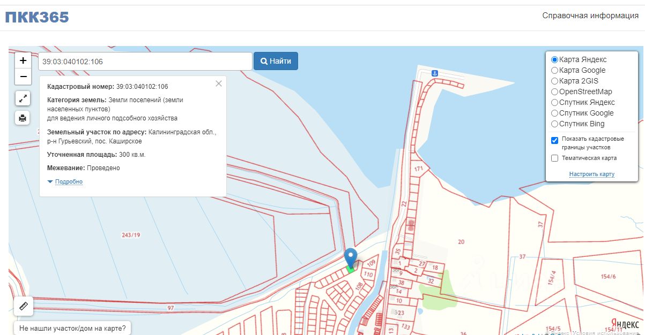Click parcel 35 on the map

(x=397, y=250)
